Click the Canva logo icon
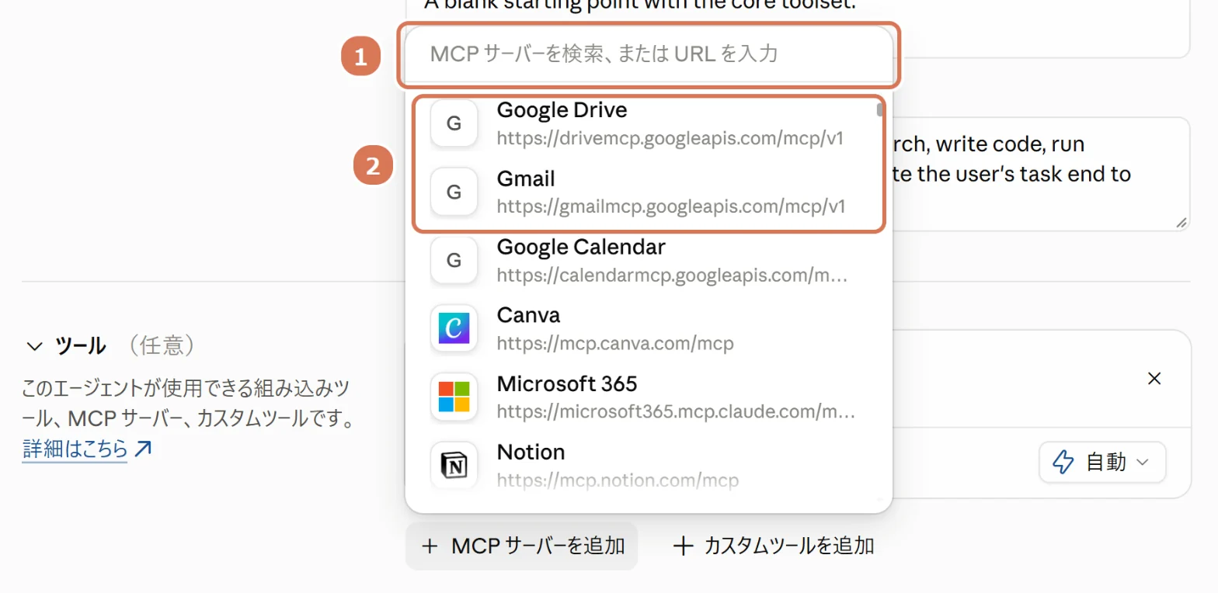1218x593 pixels. coord(454,328)
